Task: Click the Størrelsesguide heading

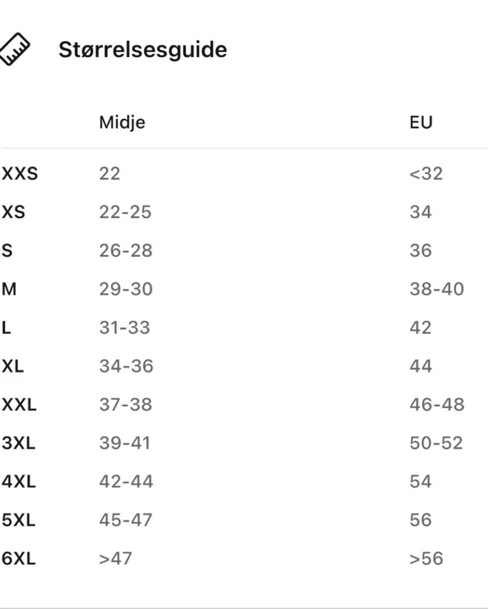Action: click(x=143, y=50)
